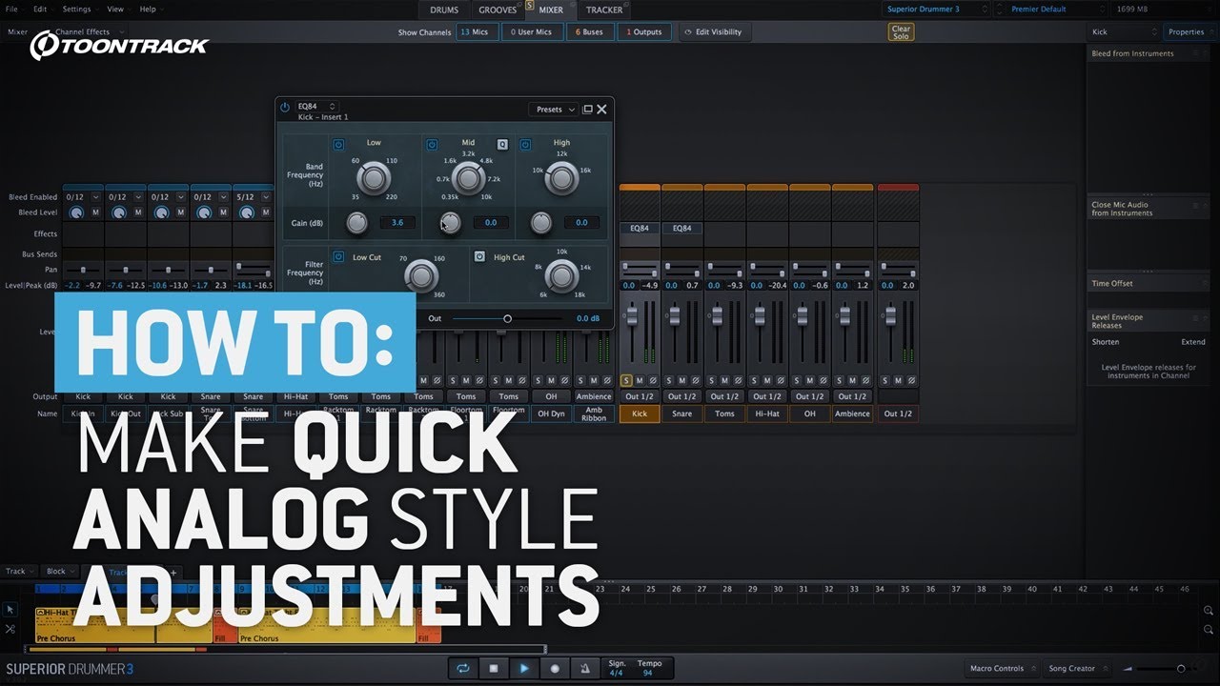The image size is (1220, 686).
Task: Click the Mid band frequency knob
Action: [x=468, y=177]
